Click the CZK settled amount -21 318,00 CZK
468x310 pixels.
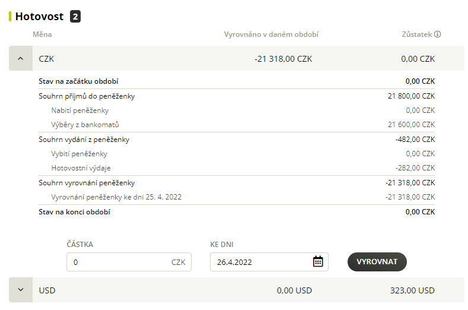[x=284, y=59]
